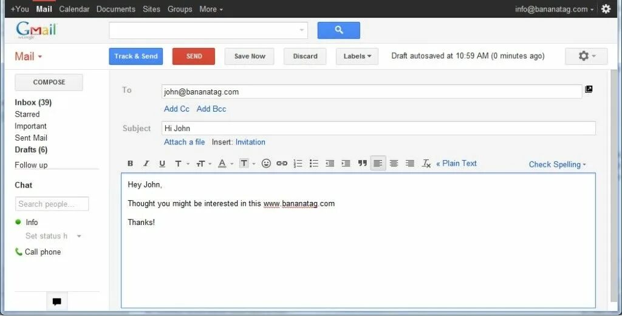
Task: Create a numbered list
Action: (x=298, y=163)
